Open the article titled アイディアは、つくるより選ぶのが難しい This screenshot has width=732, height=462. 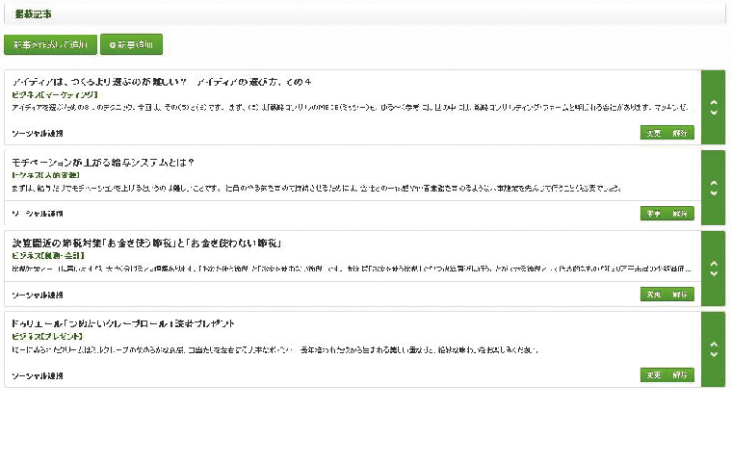[162, 82]
